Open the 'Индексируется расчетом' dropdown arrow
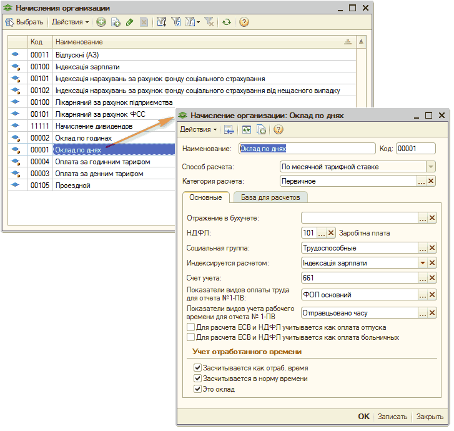This screenshot has width=454, height=431. click(x=422, y=263)
